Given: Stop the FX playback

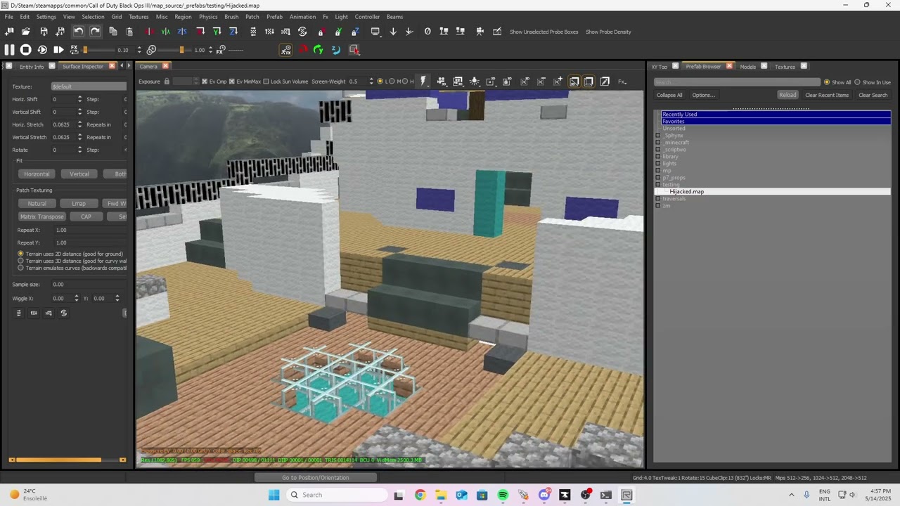Looking at the screenshot, I should (26, 50).
